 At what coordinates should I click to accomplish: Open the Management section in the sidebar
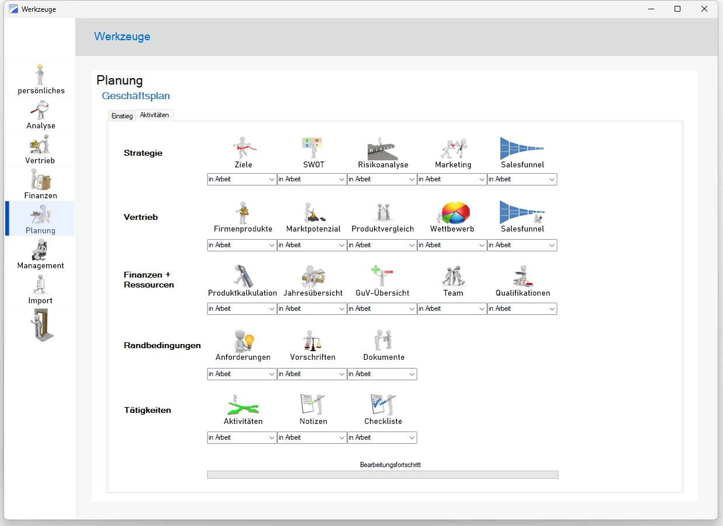pos(40,254)
